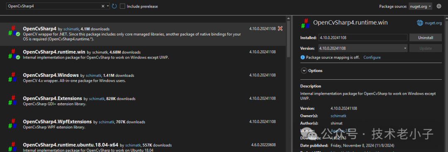Open the Configure link for source mapping
This screenshot has height=152, width=448.
click(372, 57)
